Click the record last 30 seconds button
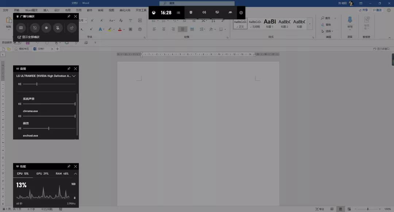 [35, 28]
